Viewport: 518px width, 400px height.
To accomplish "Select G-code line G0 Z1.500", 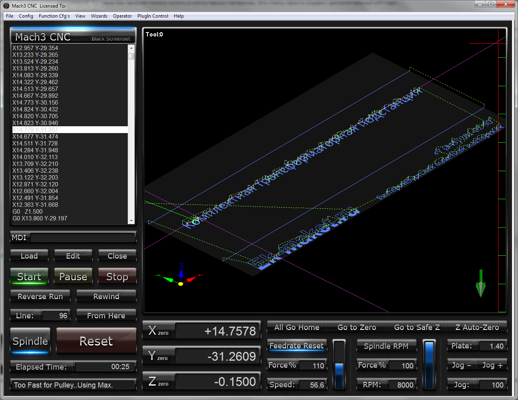I will [x=27, y=212].
